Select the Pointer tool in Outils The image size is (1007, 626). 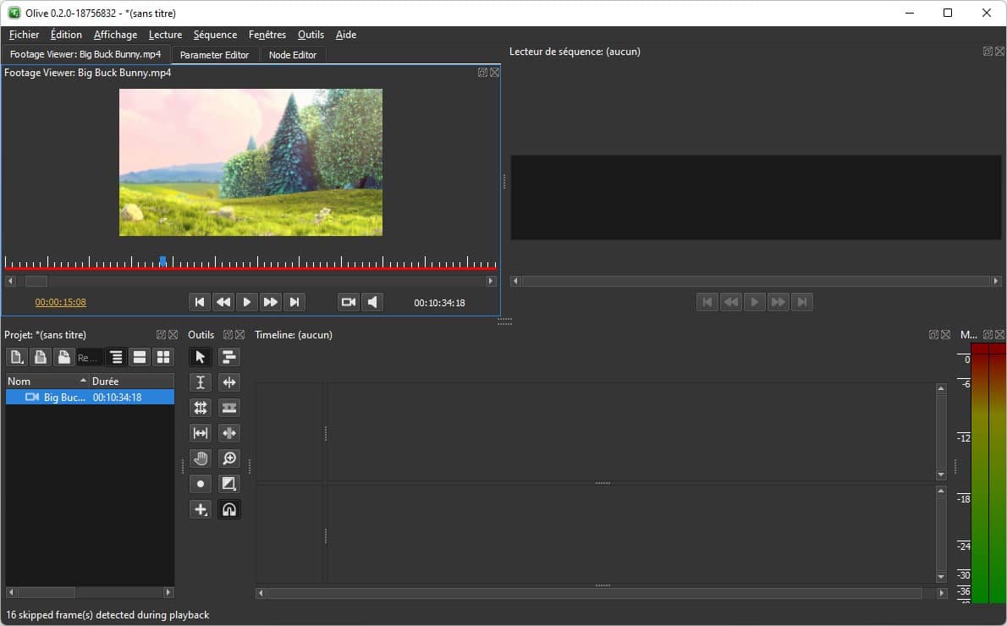tap(201, 357)
